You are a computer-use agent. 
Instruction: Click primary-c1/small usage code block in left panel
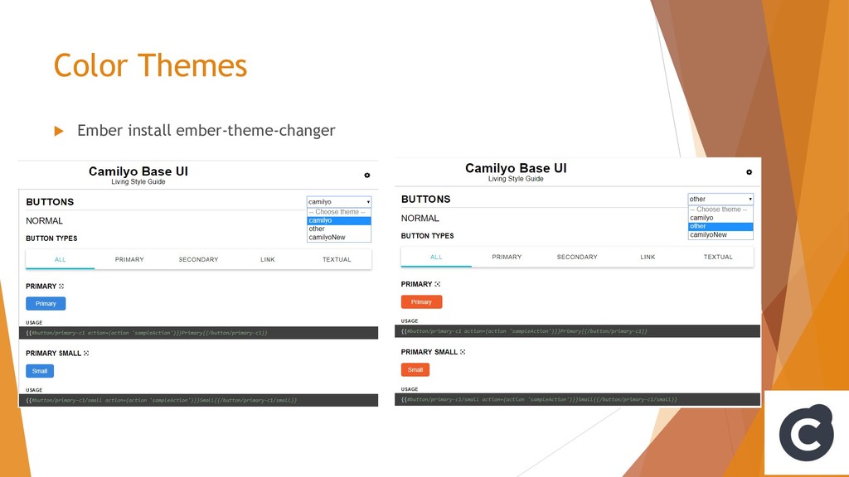tap(198, 401)
